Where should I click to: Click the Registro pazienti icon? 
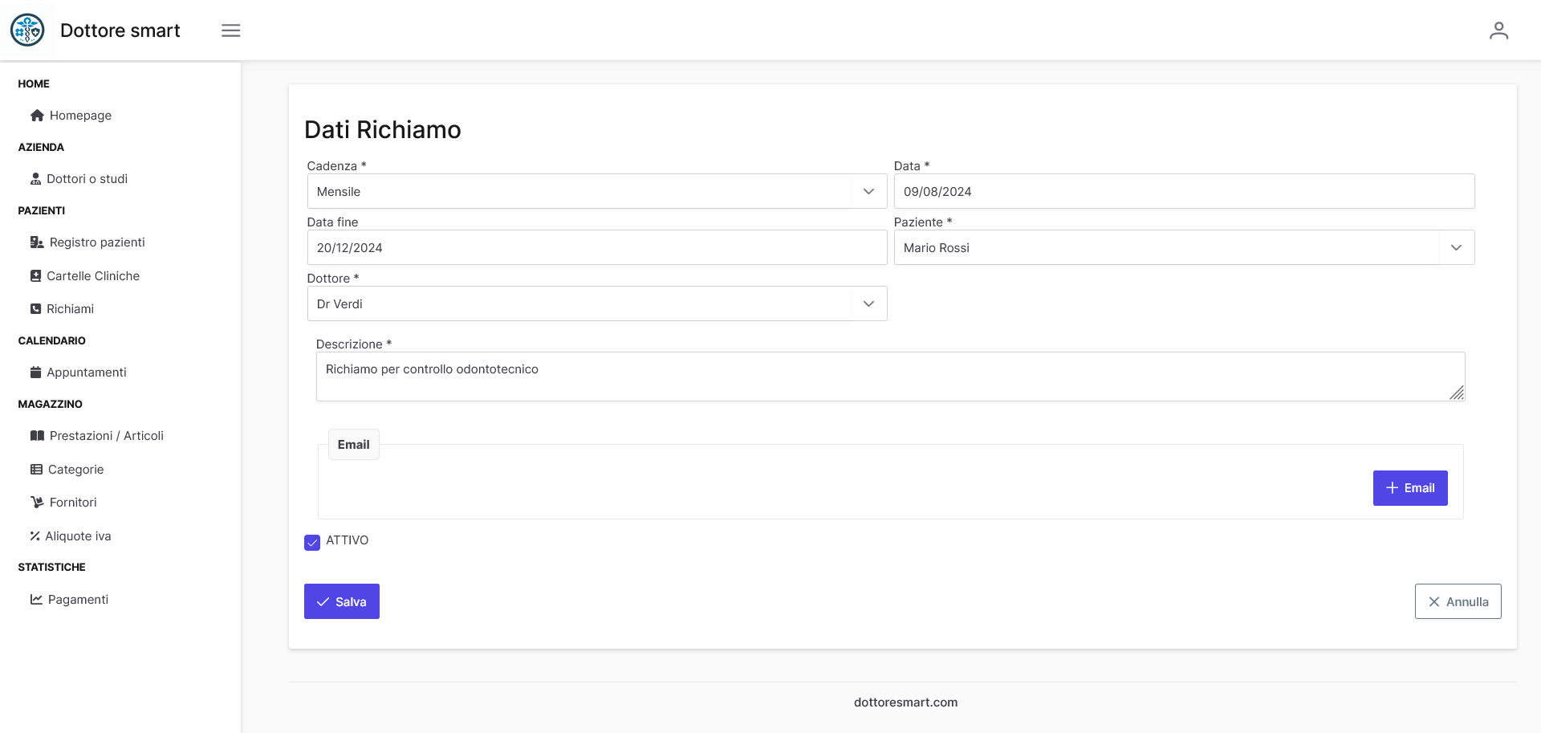click(37, 242)
